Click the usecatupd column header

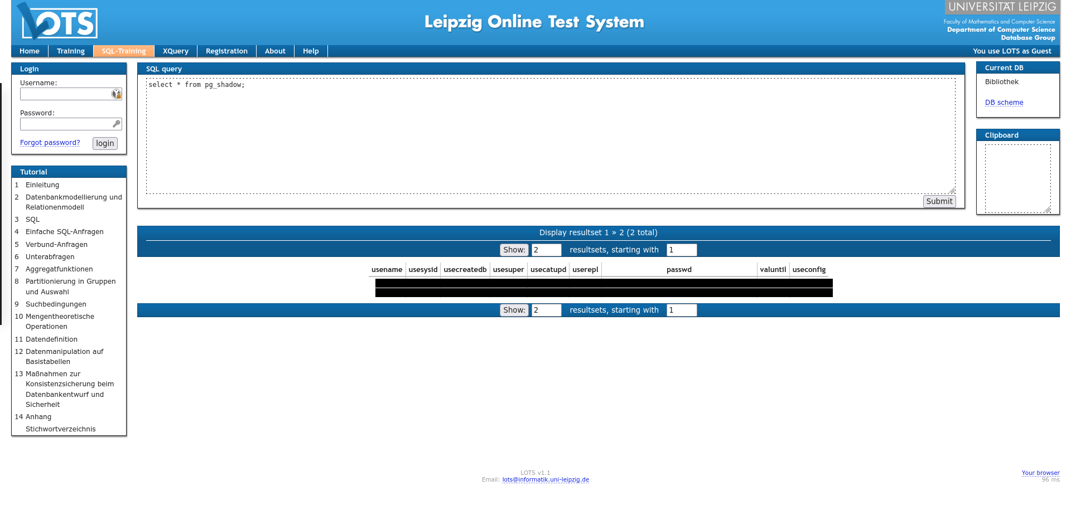548,270
